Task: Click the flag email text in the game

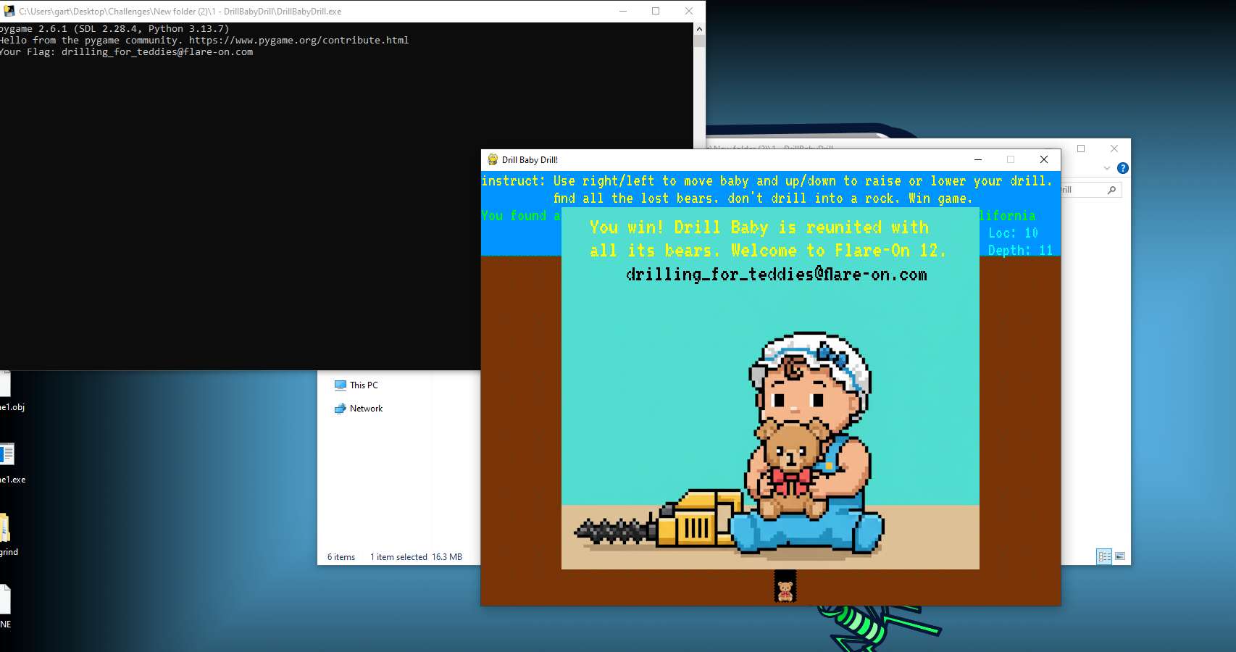Action: tap(777, 275)
